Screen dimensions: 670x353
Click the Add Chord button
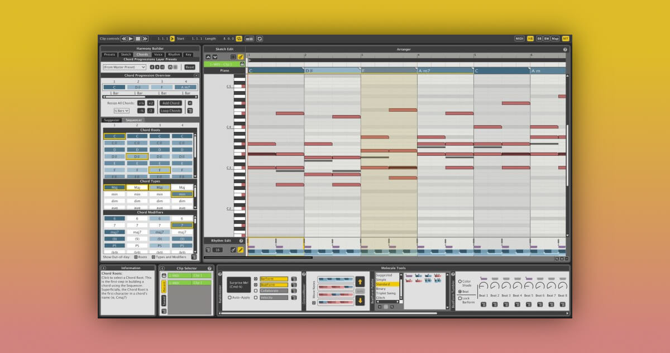(x=171, y=103)
